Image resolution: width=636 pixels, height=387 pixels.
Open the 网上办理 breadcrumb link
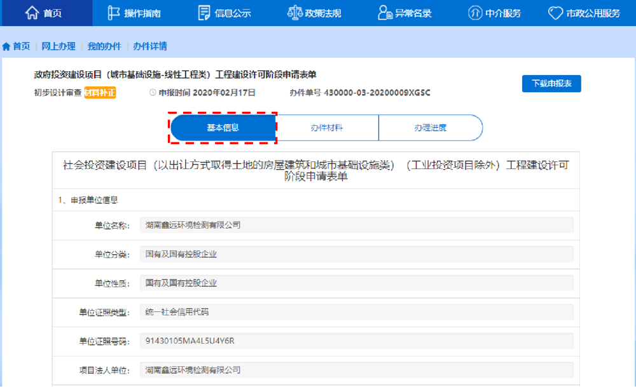(58, 46)
